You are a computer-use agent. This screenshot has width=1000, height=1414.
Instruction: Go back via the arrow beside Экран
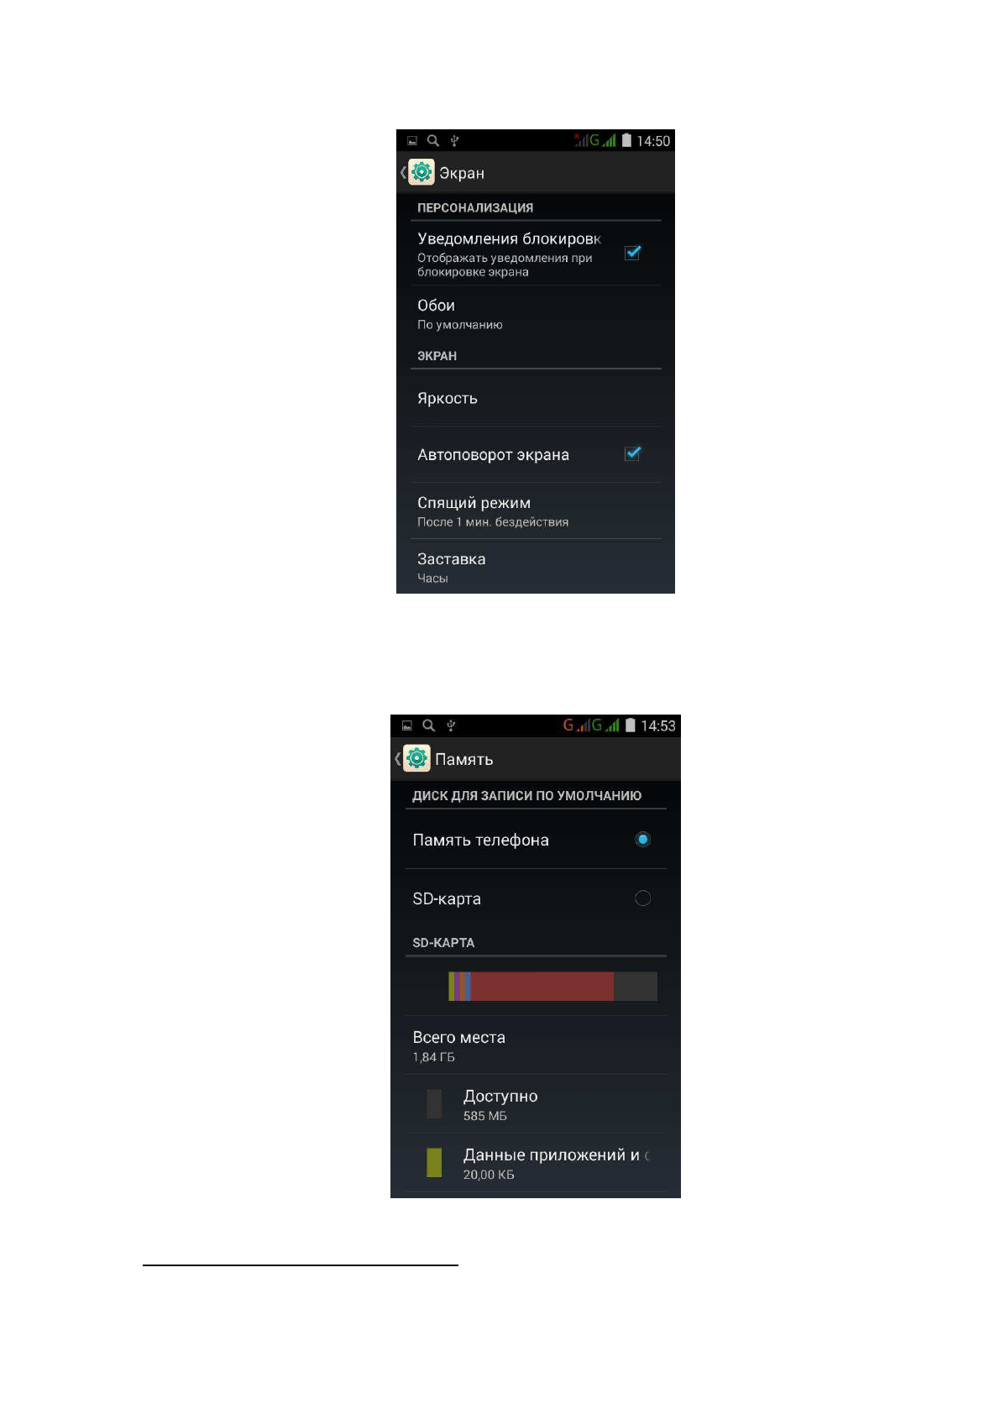click(403, 173)
